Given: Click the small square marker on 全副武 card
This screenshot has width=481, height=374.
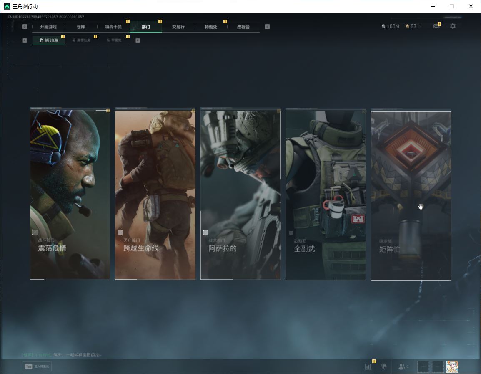Looking at the screenshot, I should tap(291, 233).
